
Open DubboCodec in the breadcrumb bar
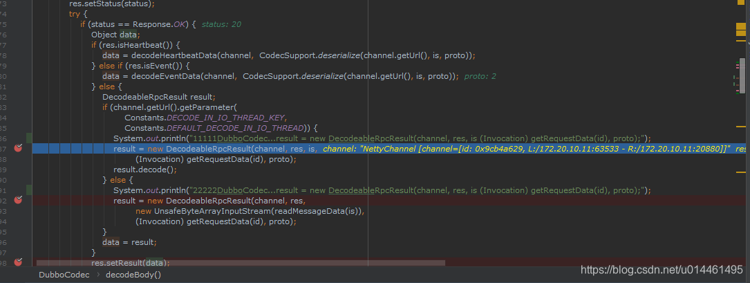coord(64,275)
